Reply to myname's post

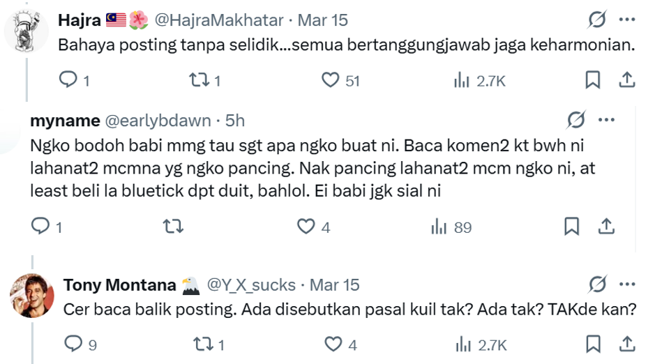[x=40, y=227]
